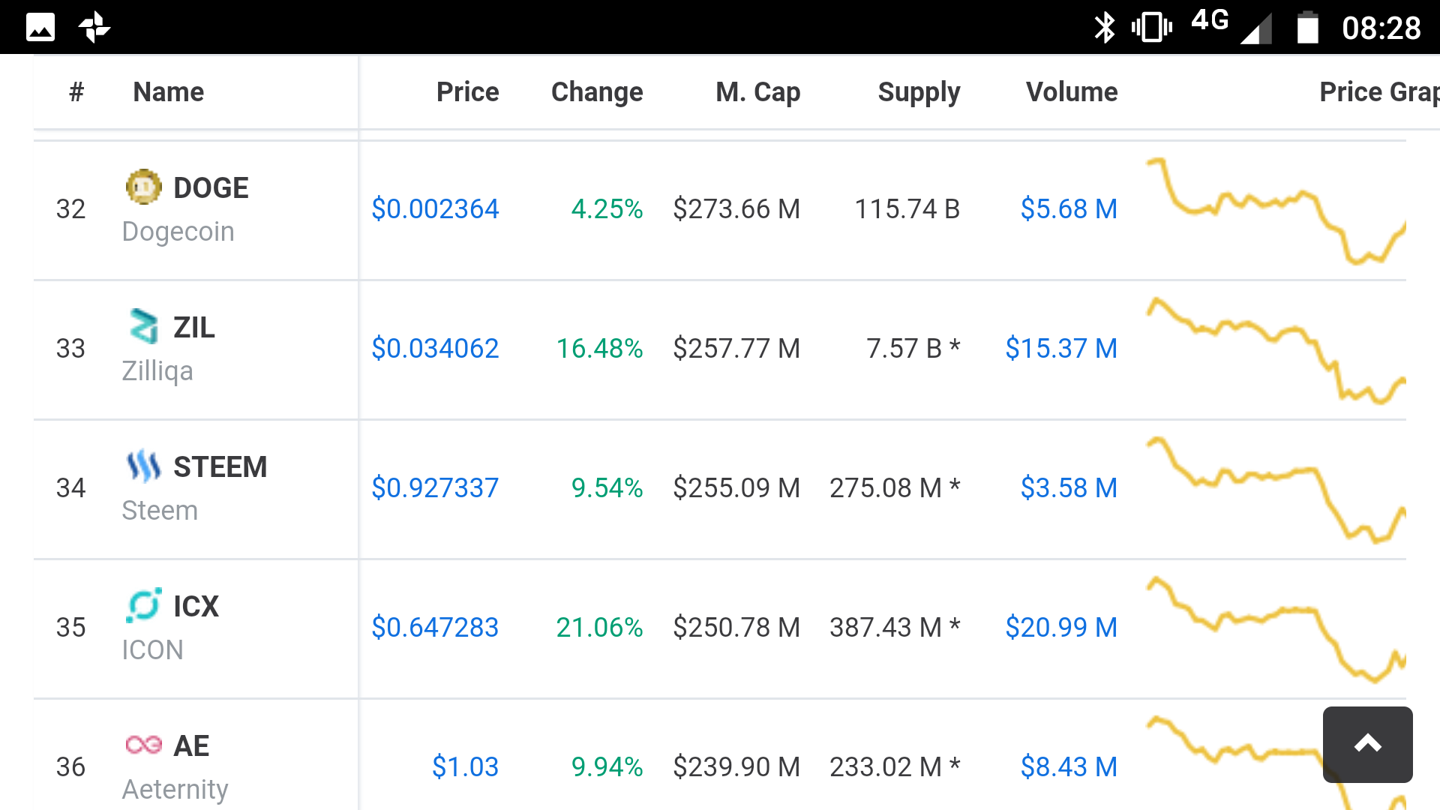This screenshot has height=810, width=1440.
Task: View the Dogecoin price graph sparkline
Action: [x=1276, y=211]
